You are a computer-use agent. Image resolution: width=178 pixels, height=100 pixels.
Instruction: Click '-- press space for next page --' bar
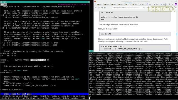tap(44, 94)
